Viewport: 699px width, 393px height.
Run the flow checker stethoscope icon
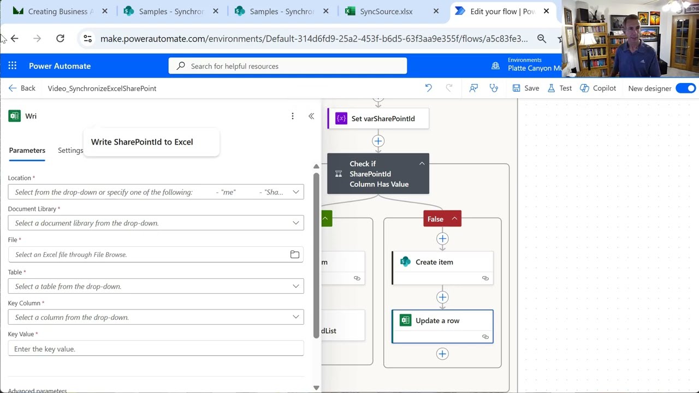click(494, 88)
